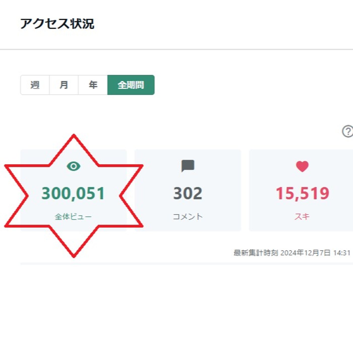Click the アクセス状況 page heading
This screenshot has height=353, width=353.
pos(57,24)
